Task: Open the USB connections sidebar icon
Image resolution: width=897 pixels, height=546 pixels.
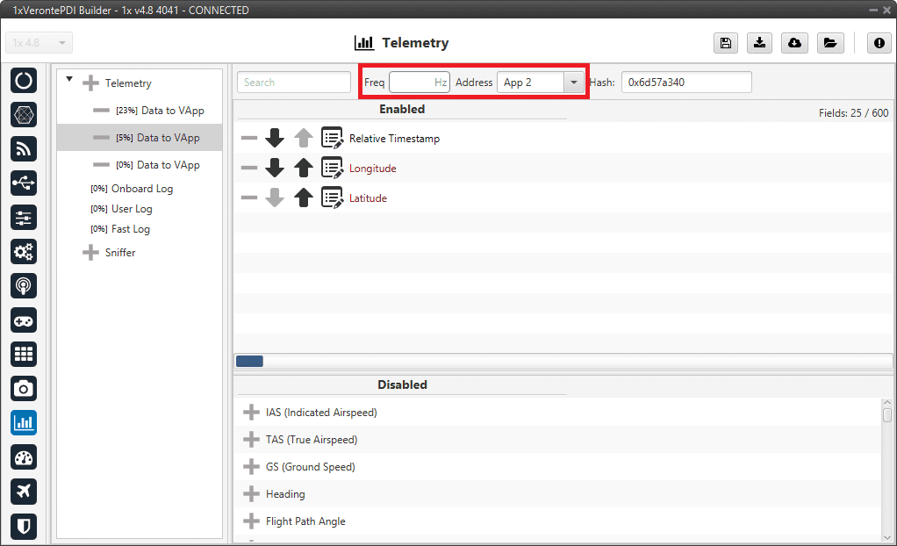Action: click(x=24, y=183)
